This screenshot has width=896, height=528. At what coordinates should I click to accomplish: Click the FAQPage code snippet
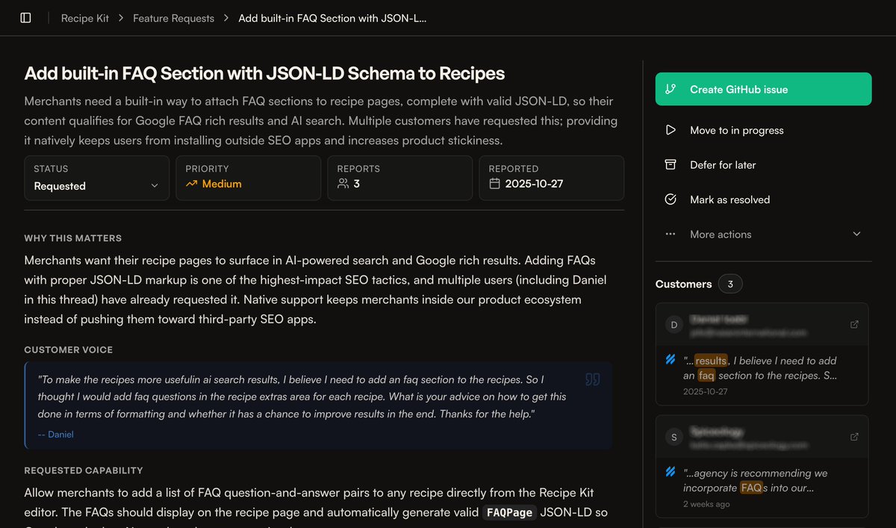coord(509,512)
